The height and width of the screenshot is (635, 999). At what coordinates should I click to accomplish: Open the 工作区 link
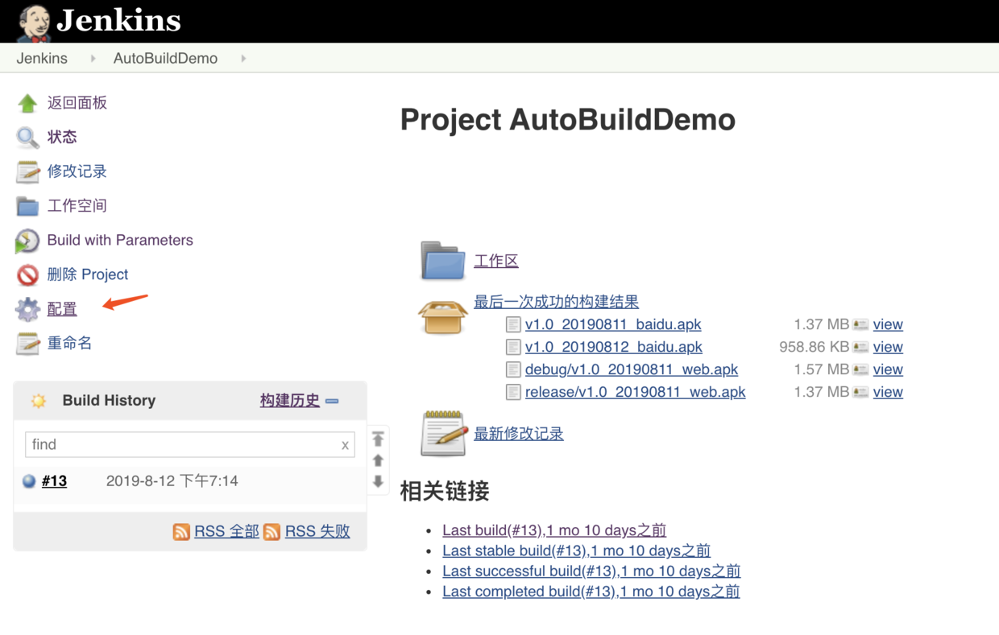pyautogui.click(x=496, y=261)
